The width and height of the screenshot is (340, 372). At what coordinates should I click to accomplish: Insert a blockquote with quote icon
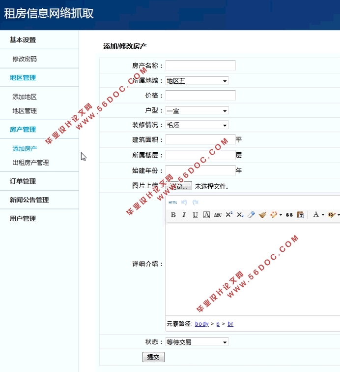click(289, 215)
